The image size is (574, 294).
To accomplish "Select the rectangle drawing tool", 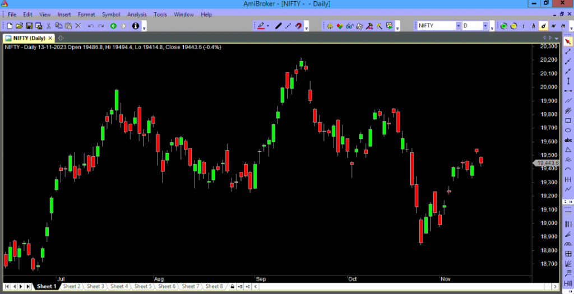I will [568, 120].
